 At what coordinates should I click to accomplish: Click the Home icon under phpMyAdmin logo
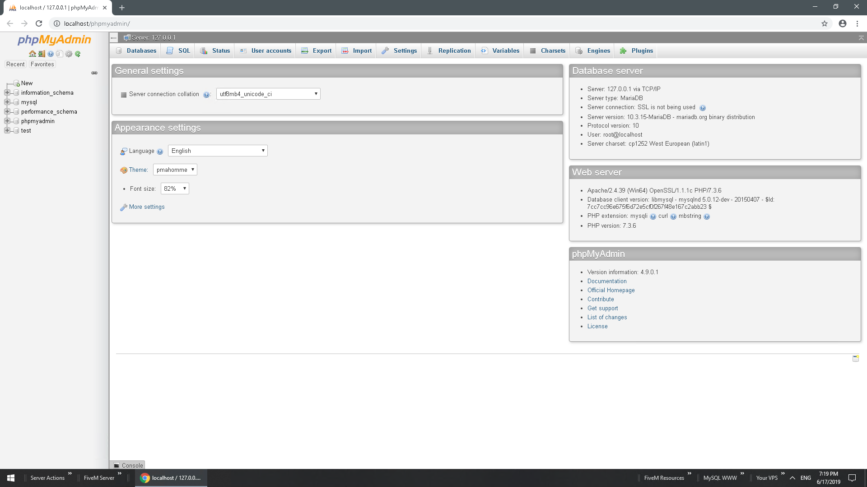[33, 54]
